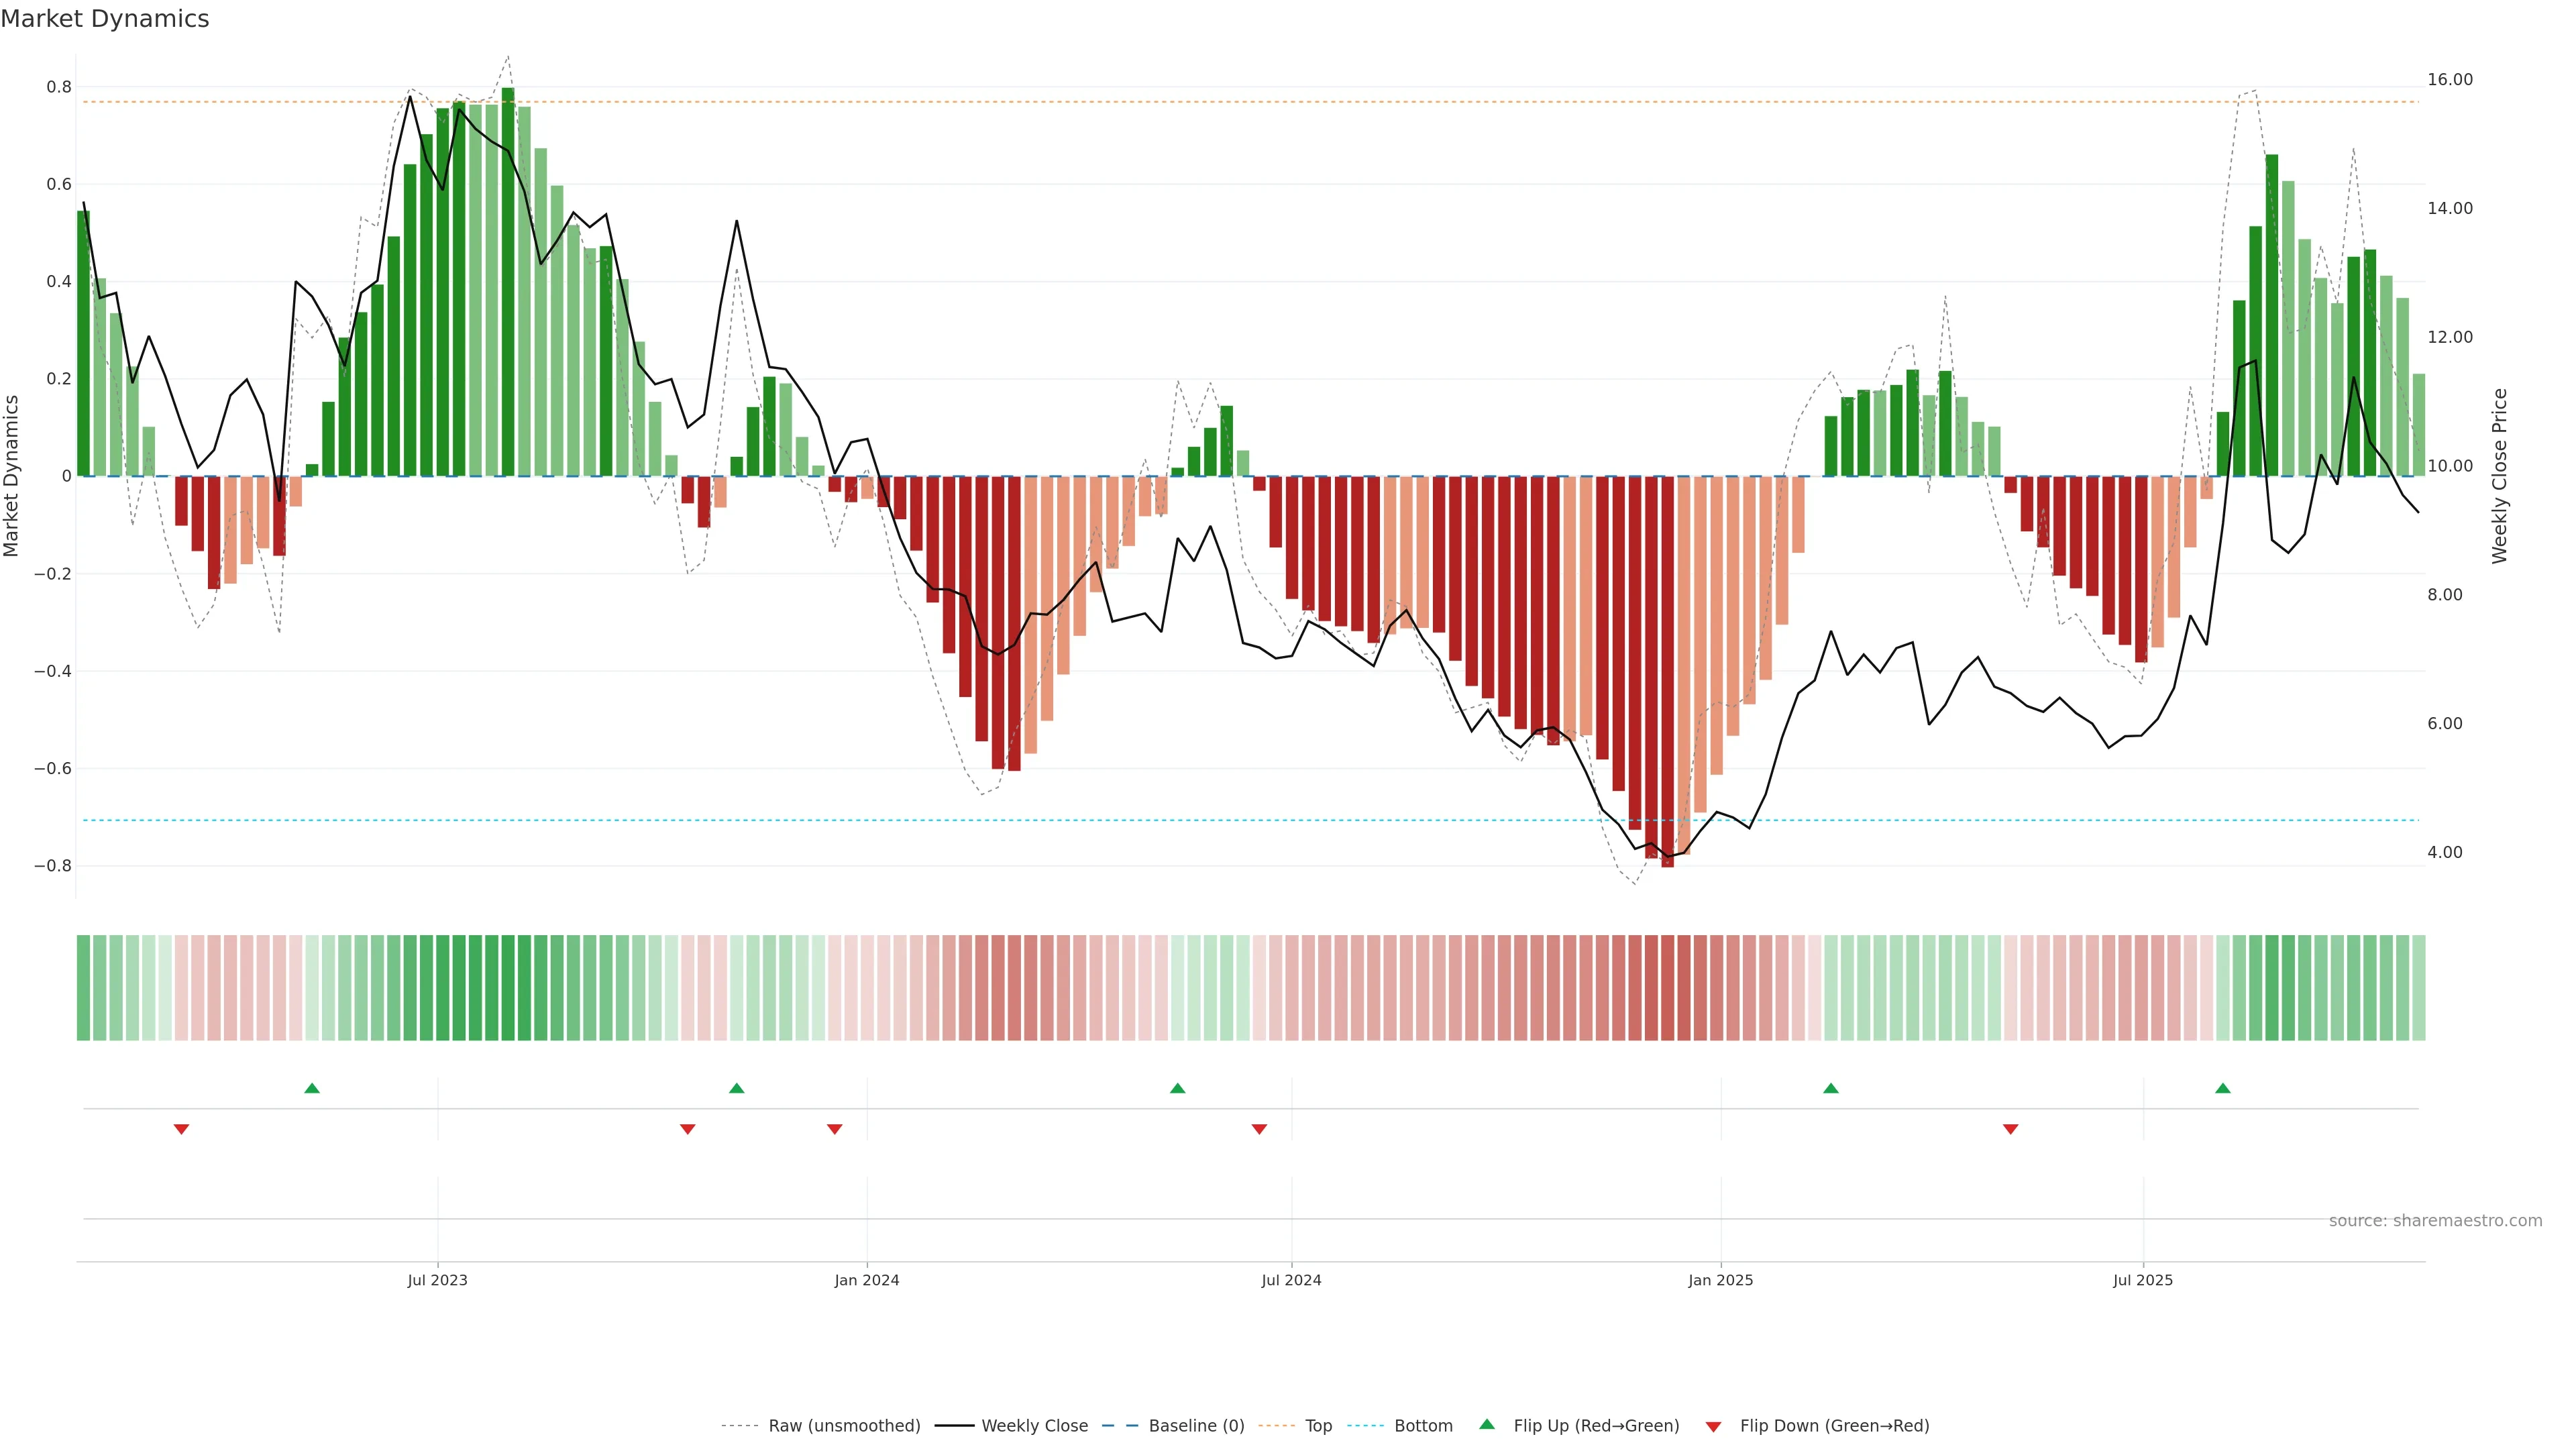The width and height of the screenshot is (2576, 1449).
Task: Click the green triangle icon in the legend
Action: coord(1487,1425)
